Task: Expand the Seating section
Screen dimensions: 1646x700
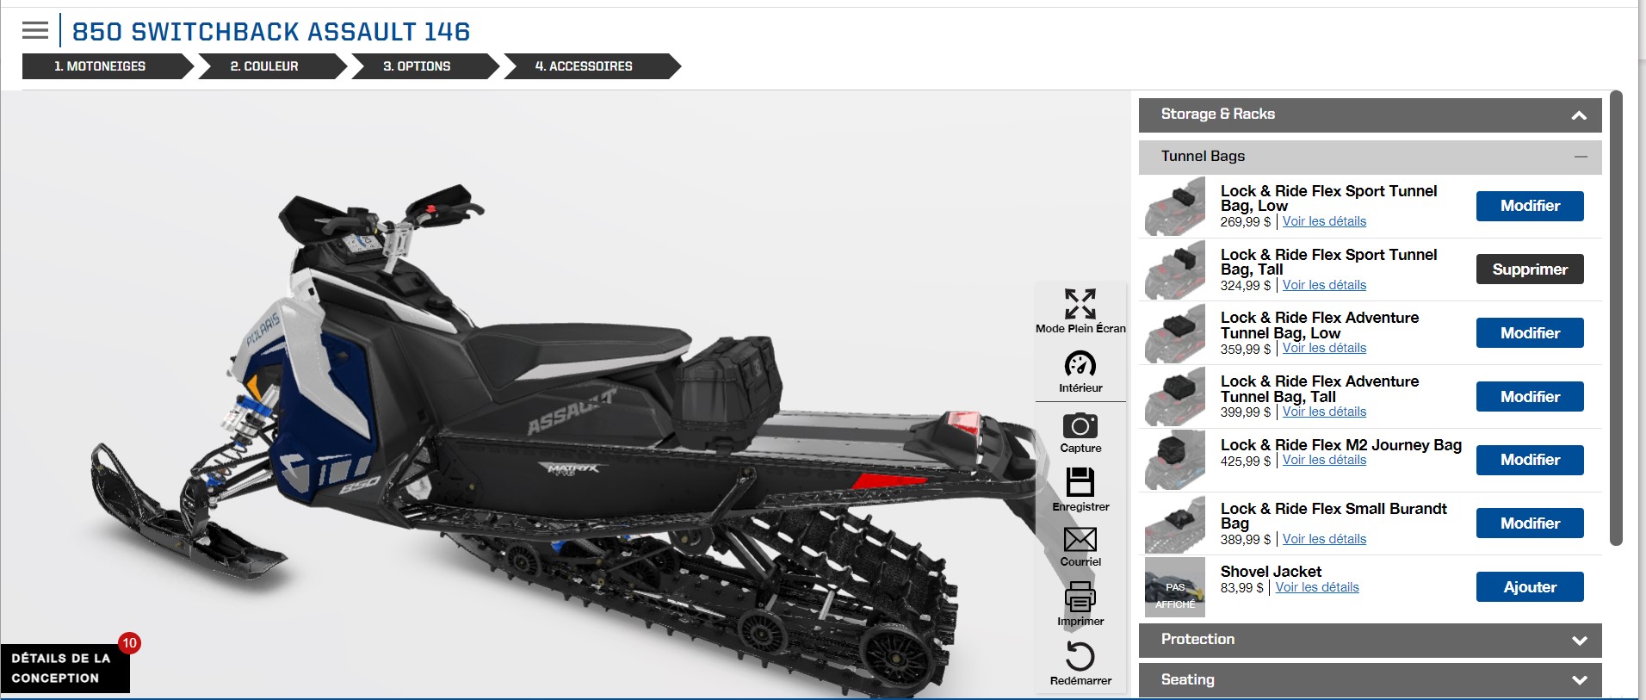Action: tap(1370, 680)
